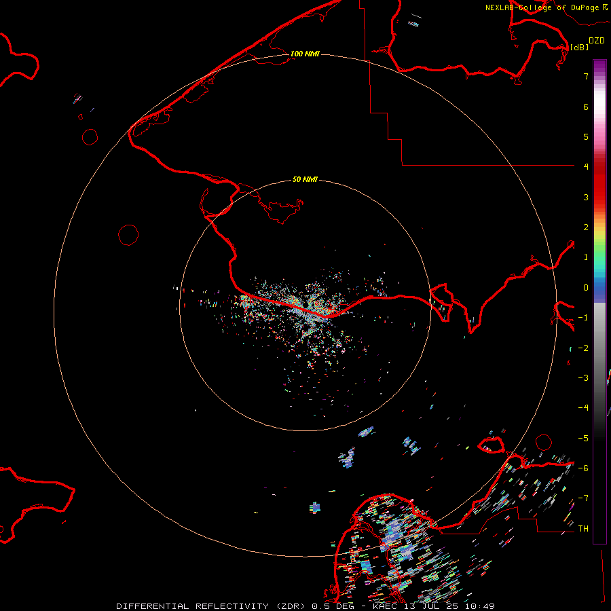Click the -7 tick label on the color scale
The height and width of the screenshot is (611, 611).
click(x=583, y=498)
